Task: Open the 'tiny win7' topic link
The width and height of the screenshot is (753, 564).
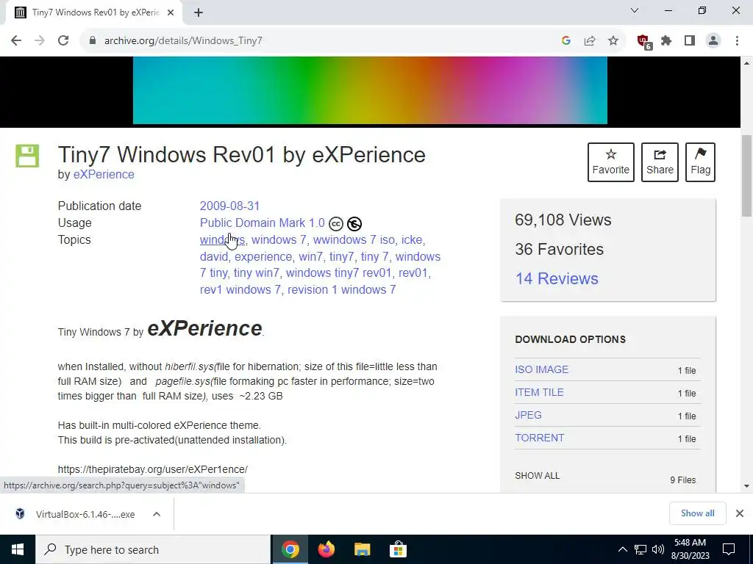Action: pos(256,273)
